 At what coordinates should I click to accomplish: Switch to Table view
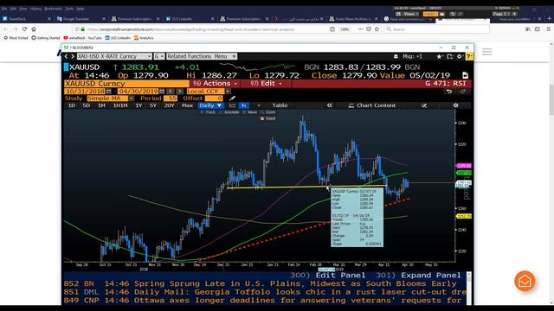[280, 105]
